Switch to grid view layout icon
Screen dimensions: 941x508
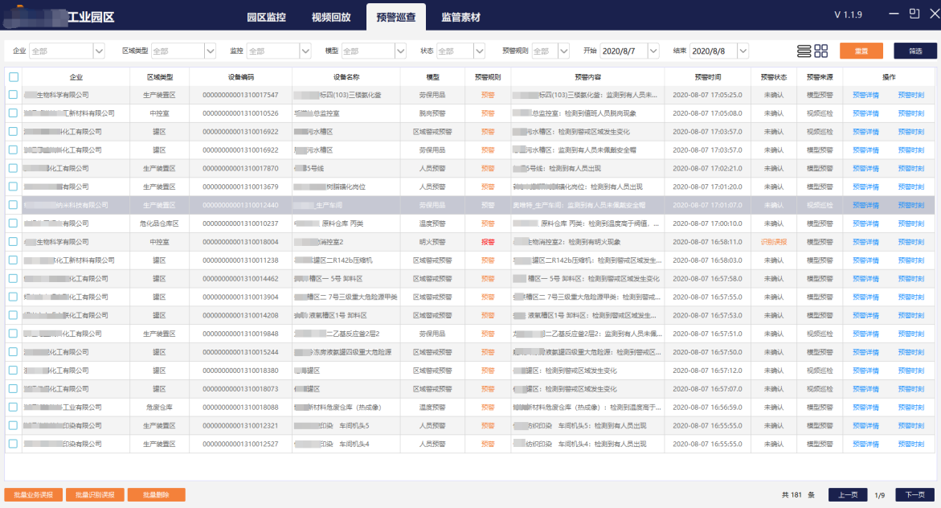[x=820, y=51]
